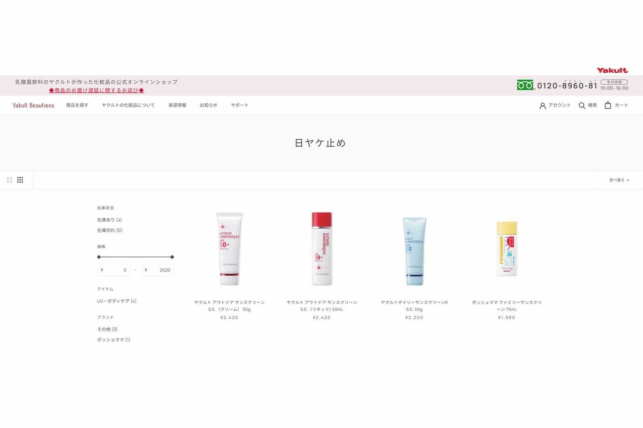The width and height of the screenshot is (643, 428).
Task: Open ヤクルトデイリーサンスクリーンR S.E.50g product link
Action: click(414, 306)
